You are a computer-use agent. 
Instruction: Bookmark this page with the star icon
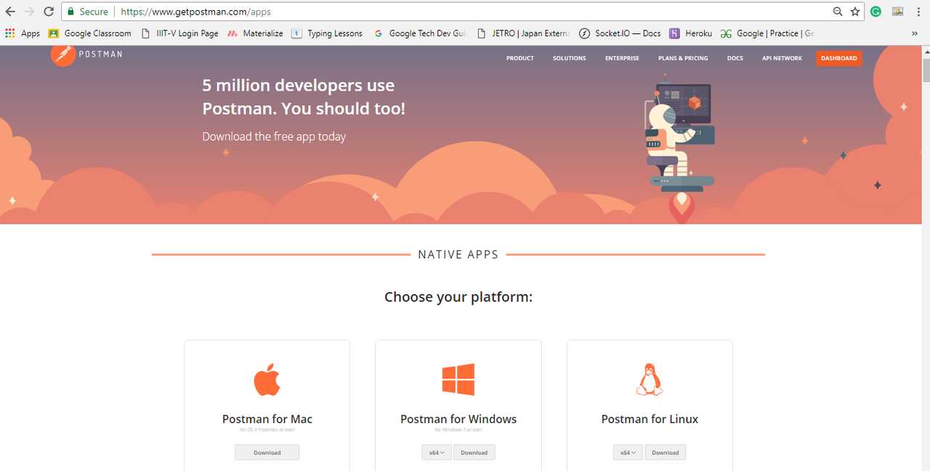coord(855,12)
